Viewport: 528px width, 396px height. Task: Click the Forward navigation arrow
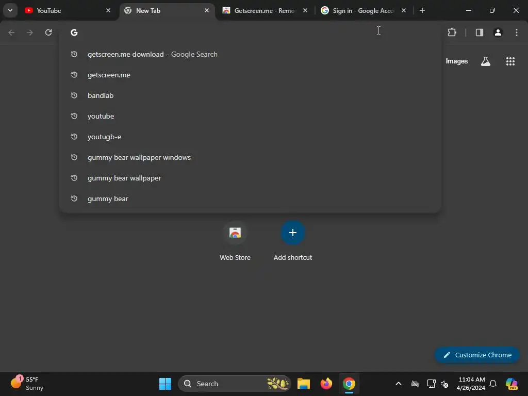pyautogui.click(x=30, y=32)
